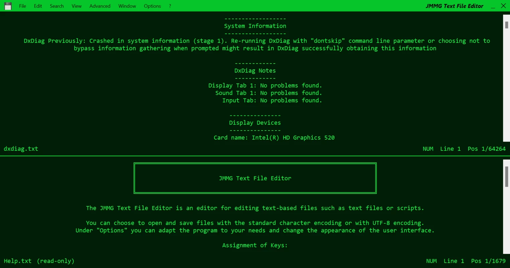Click the line starting 'Under "Options" you can adapt'
The width and height of the screenshot is (510, 268).
(x=255, y=230)
